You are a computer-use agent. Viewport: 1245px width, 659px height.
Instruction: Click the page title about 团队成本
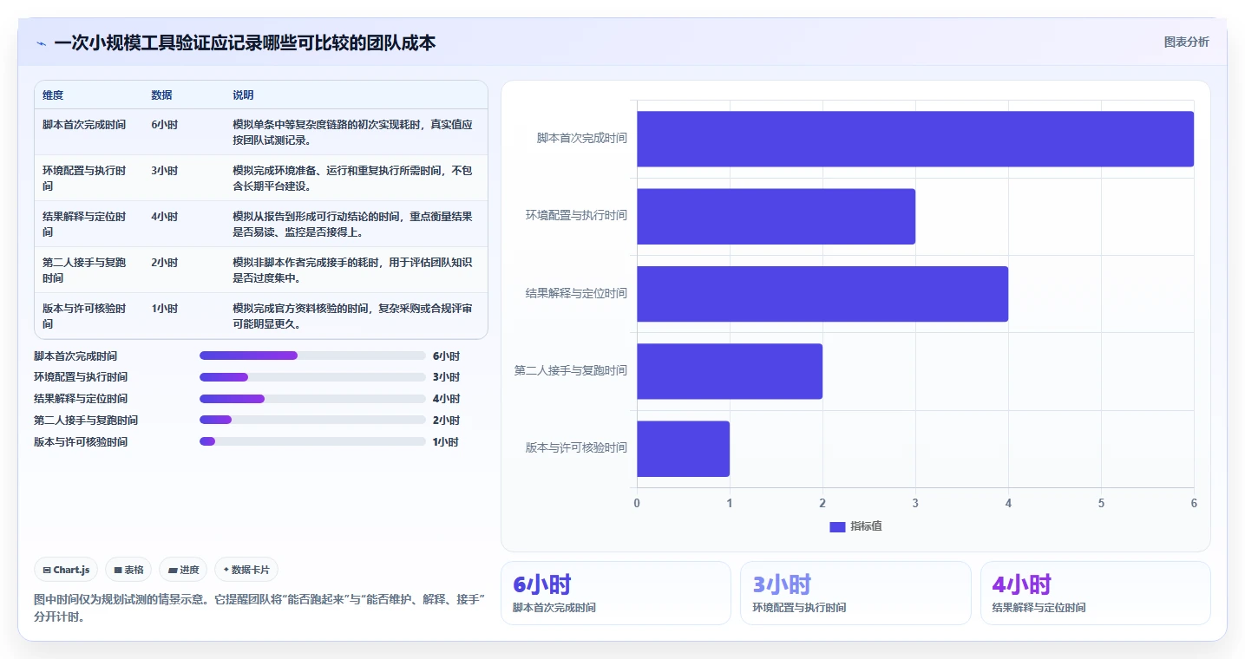click(245, 42)
